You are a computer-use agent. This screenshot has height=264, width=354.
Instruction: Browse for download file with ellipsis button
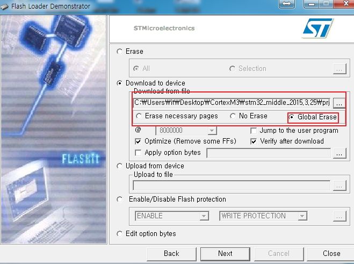339,103
